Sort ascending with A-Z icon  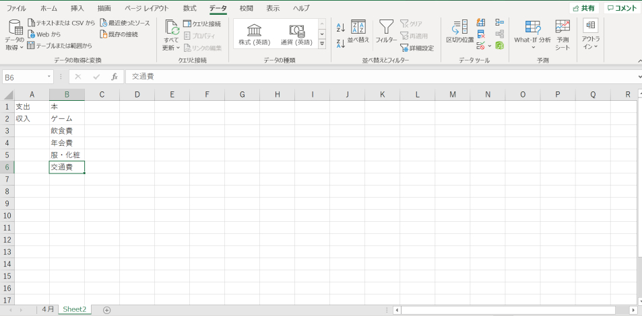(x=341, y=28)
